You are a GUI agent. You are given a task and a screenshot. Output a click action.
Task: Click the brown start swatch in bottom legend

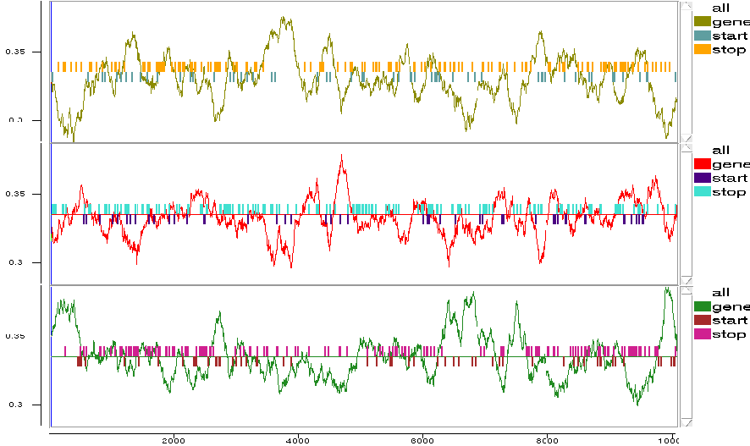702,320
